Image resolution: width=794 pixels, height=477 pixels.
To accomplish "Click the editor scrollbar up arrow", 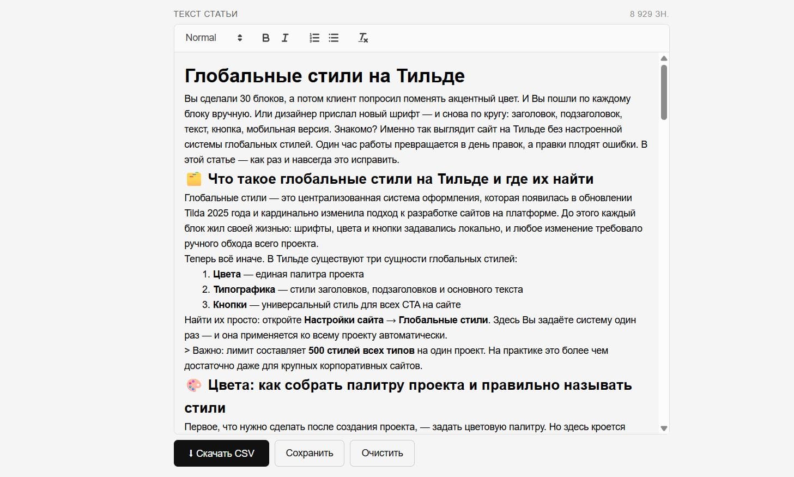I will click(x=664, y=58).
